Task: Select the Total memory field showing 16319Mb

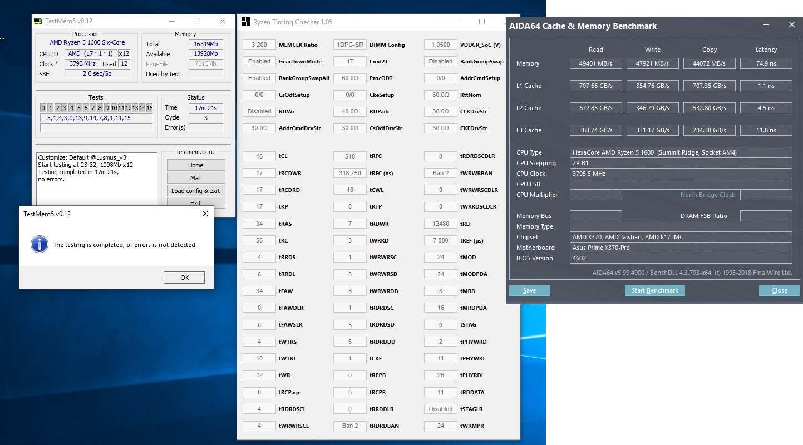Action: point(206,44)
